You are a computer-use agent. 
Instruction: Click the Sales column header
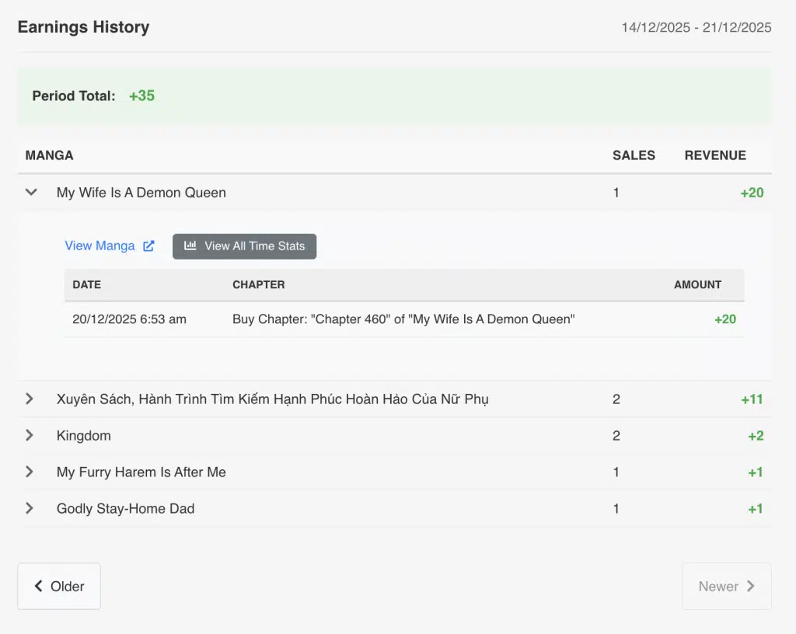[634, 155]
